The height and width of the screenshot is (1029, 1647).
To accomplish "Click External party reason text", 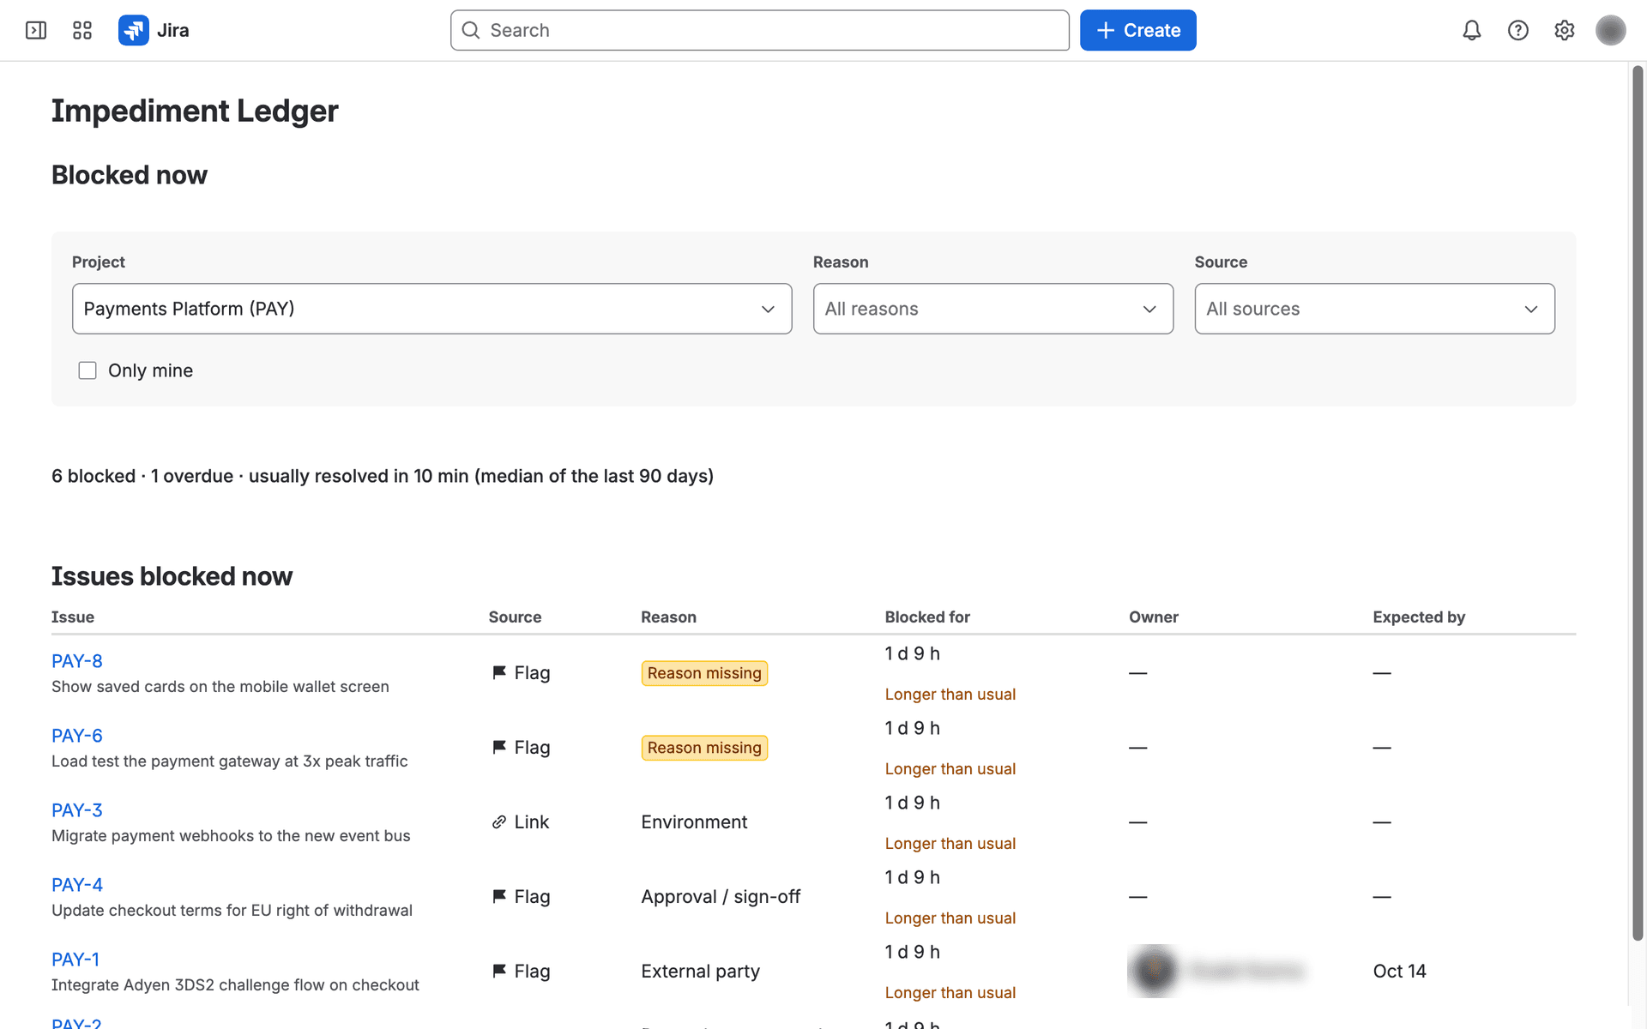I will [x=701, y=972].
